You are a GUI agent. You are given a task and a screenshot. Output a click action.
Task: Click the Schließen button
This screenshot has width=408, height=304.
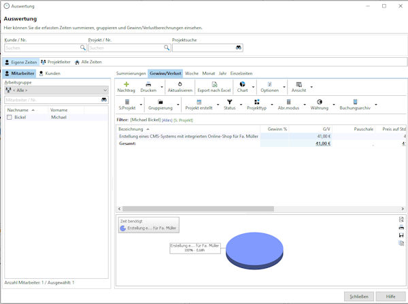point(359,297)
